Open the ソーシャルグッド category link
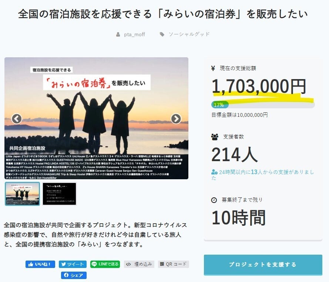 coord(189,34)
